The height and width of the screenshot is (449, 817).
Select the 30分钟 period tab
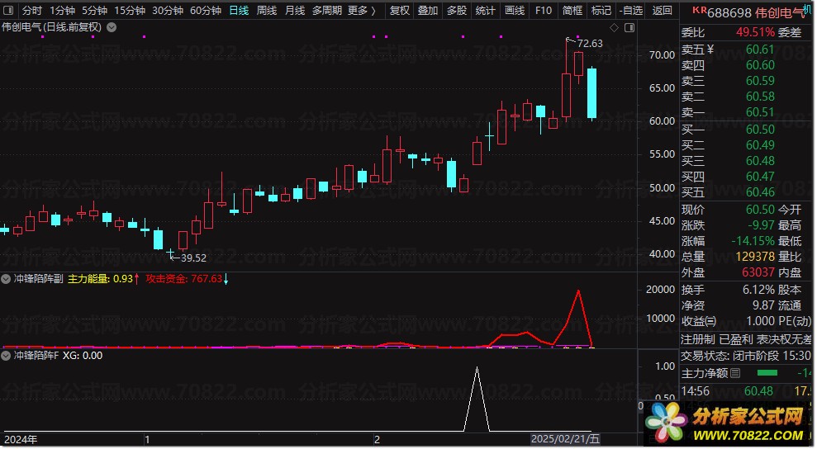(x=167, y=11)
